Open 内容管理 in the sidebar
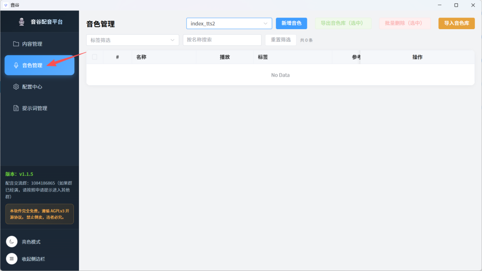This screenshot has width=482, height=271. [40, 44]
